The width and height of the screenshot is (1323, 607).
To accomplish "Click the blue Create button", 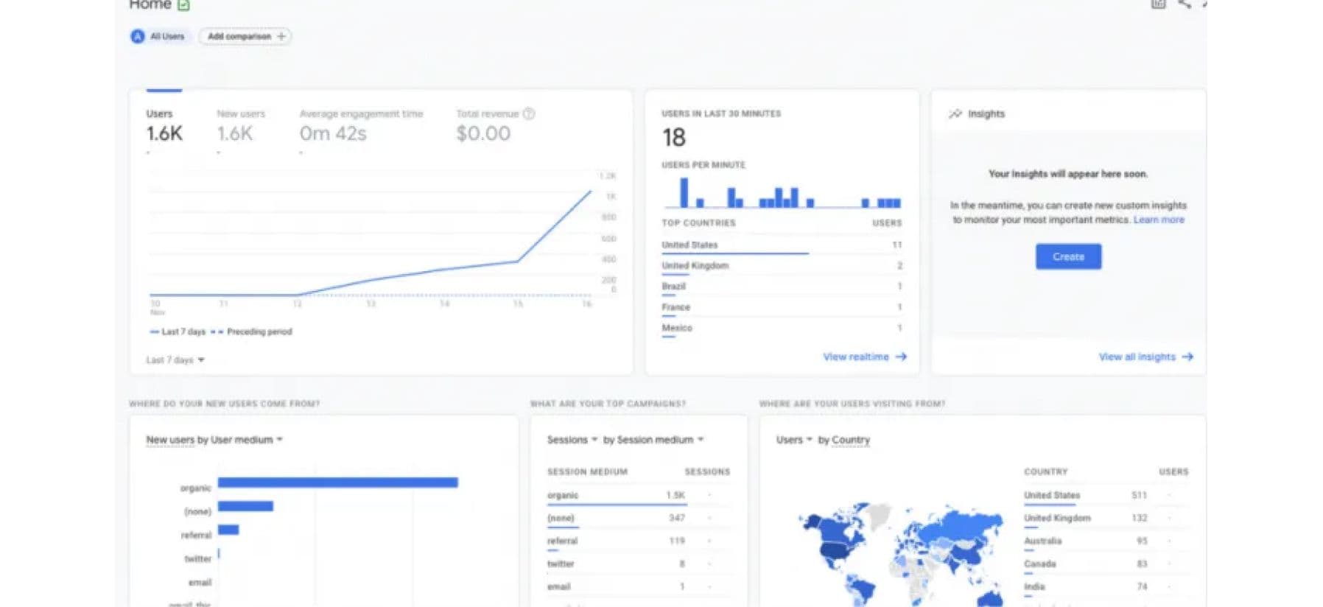I will click(x=1068, y=256).
